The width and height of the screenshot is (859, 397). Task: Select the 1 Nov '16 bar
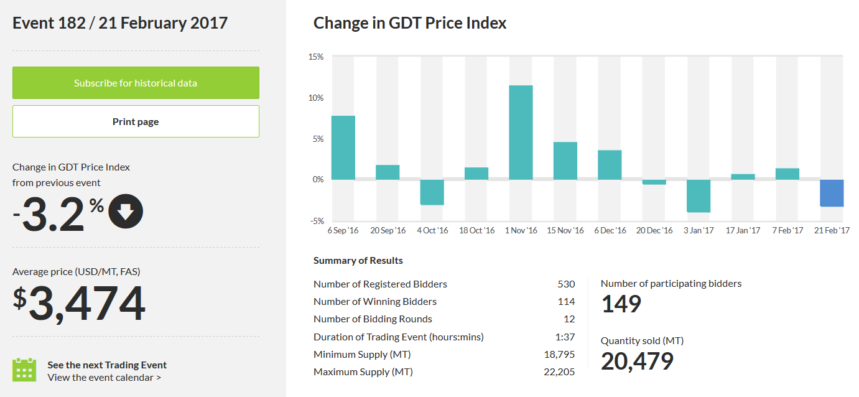pos(521,133)
